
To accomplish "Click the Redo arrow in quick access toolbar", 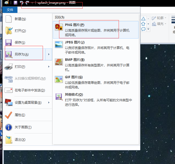I will pyautogui.click(x=27, y=2).
